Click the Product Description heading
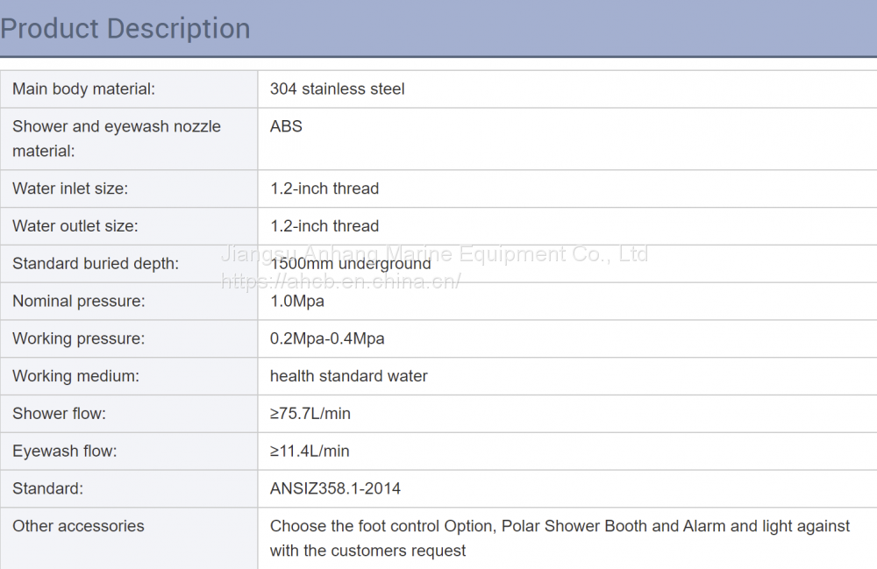This screenshot has width=877, height=569. [125, 29]
